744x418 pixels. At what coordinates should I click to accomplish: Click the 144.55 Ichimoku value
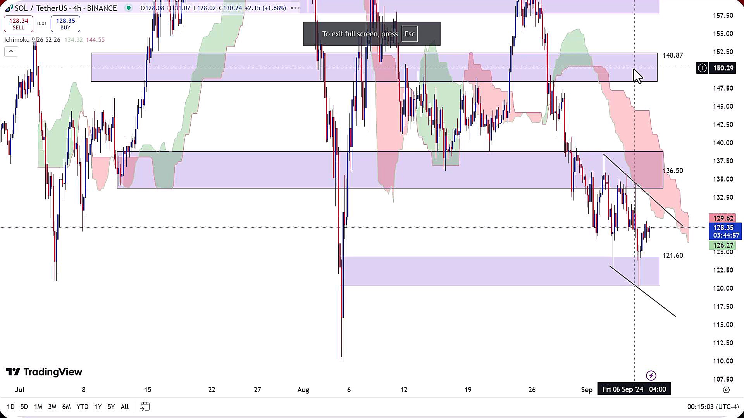pyautogui.click(x=95, y=39)
